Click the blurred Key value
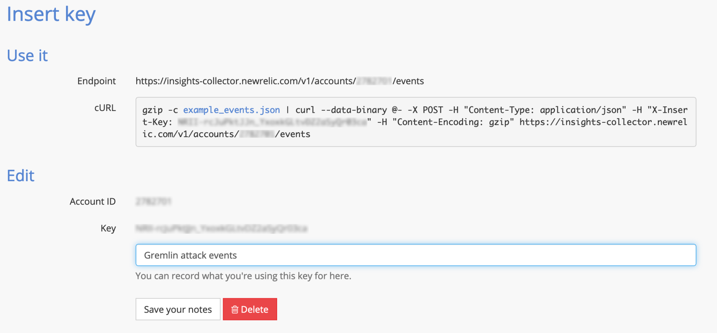Screen dimensions: 717x333 point(222,228)
